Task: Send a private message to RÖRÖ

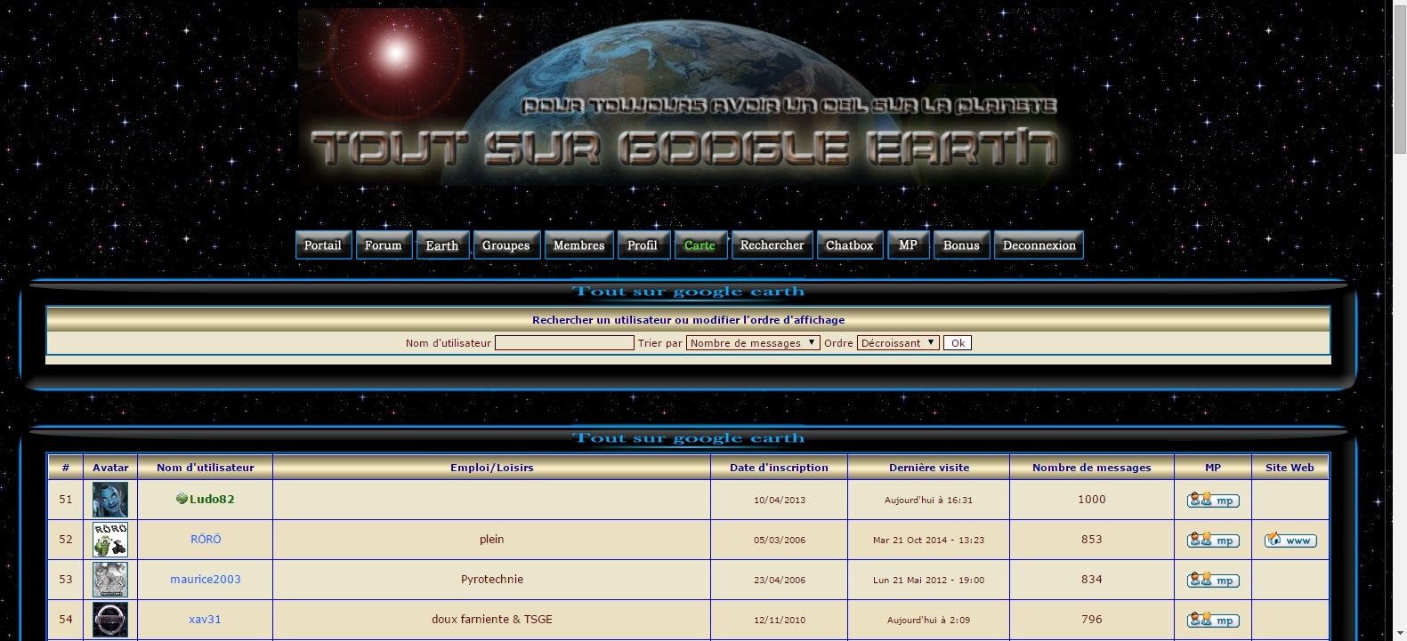Action: (1213, 540)
